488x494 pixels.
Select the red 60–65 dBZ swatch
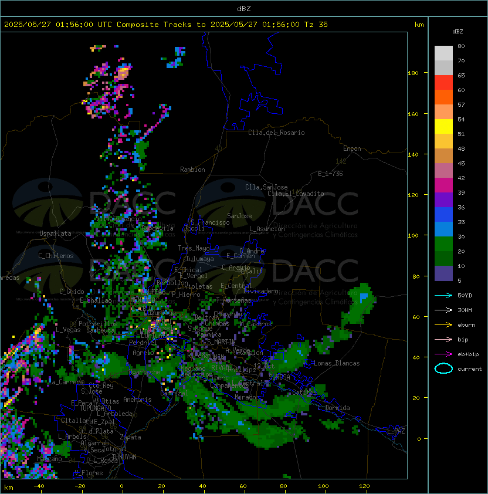(x=443, y=83)
